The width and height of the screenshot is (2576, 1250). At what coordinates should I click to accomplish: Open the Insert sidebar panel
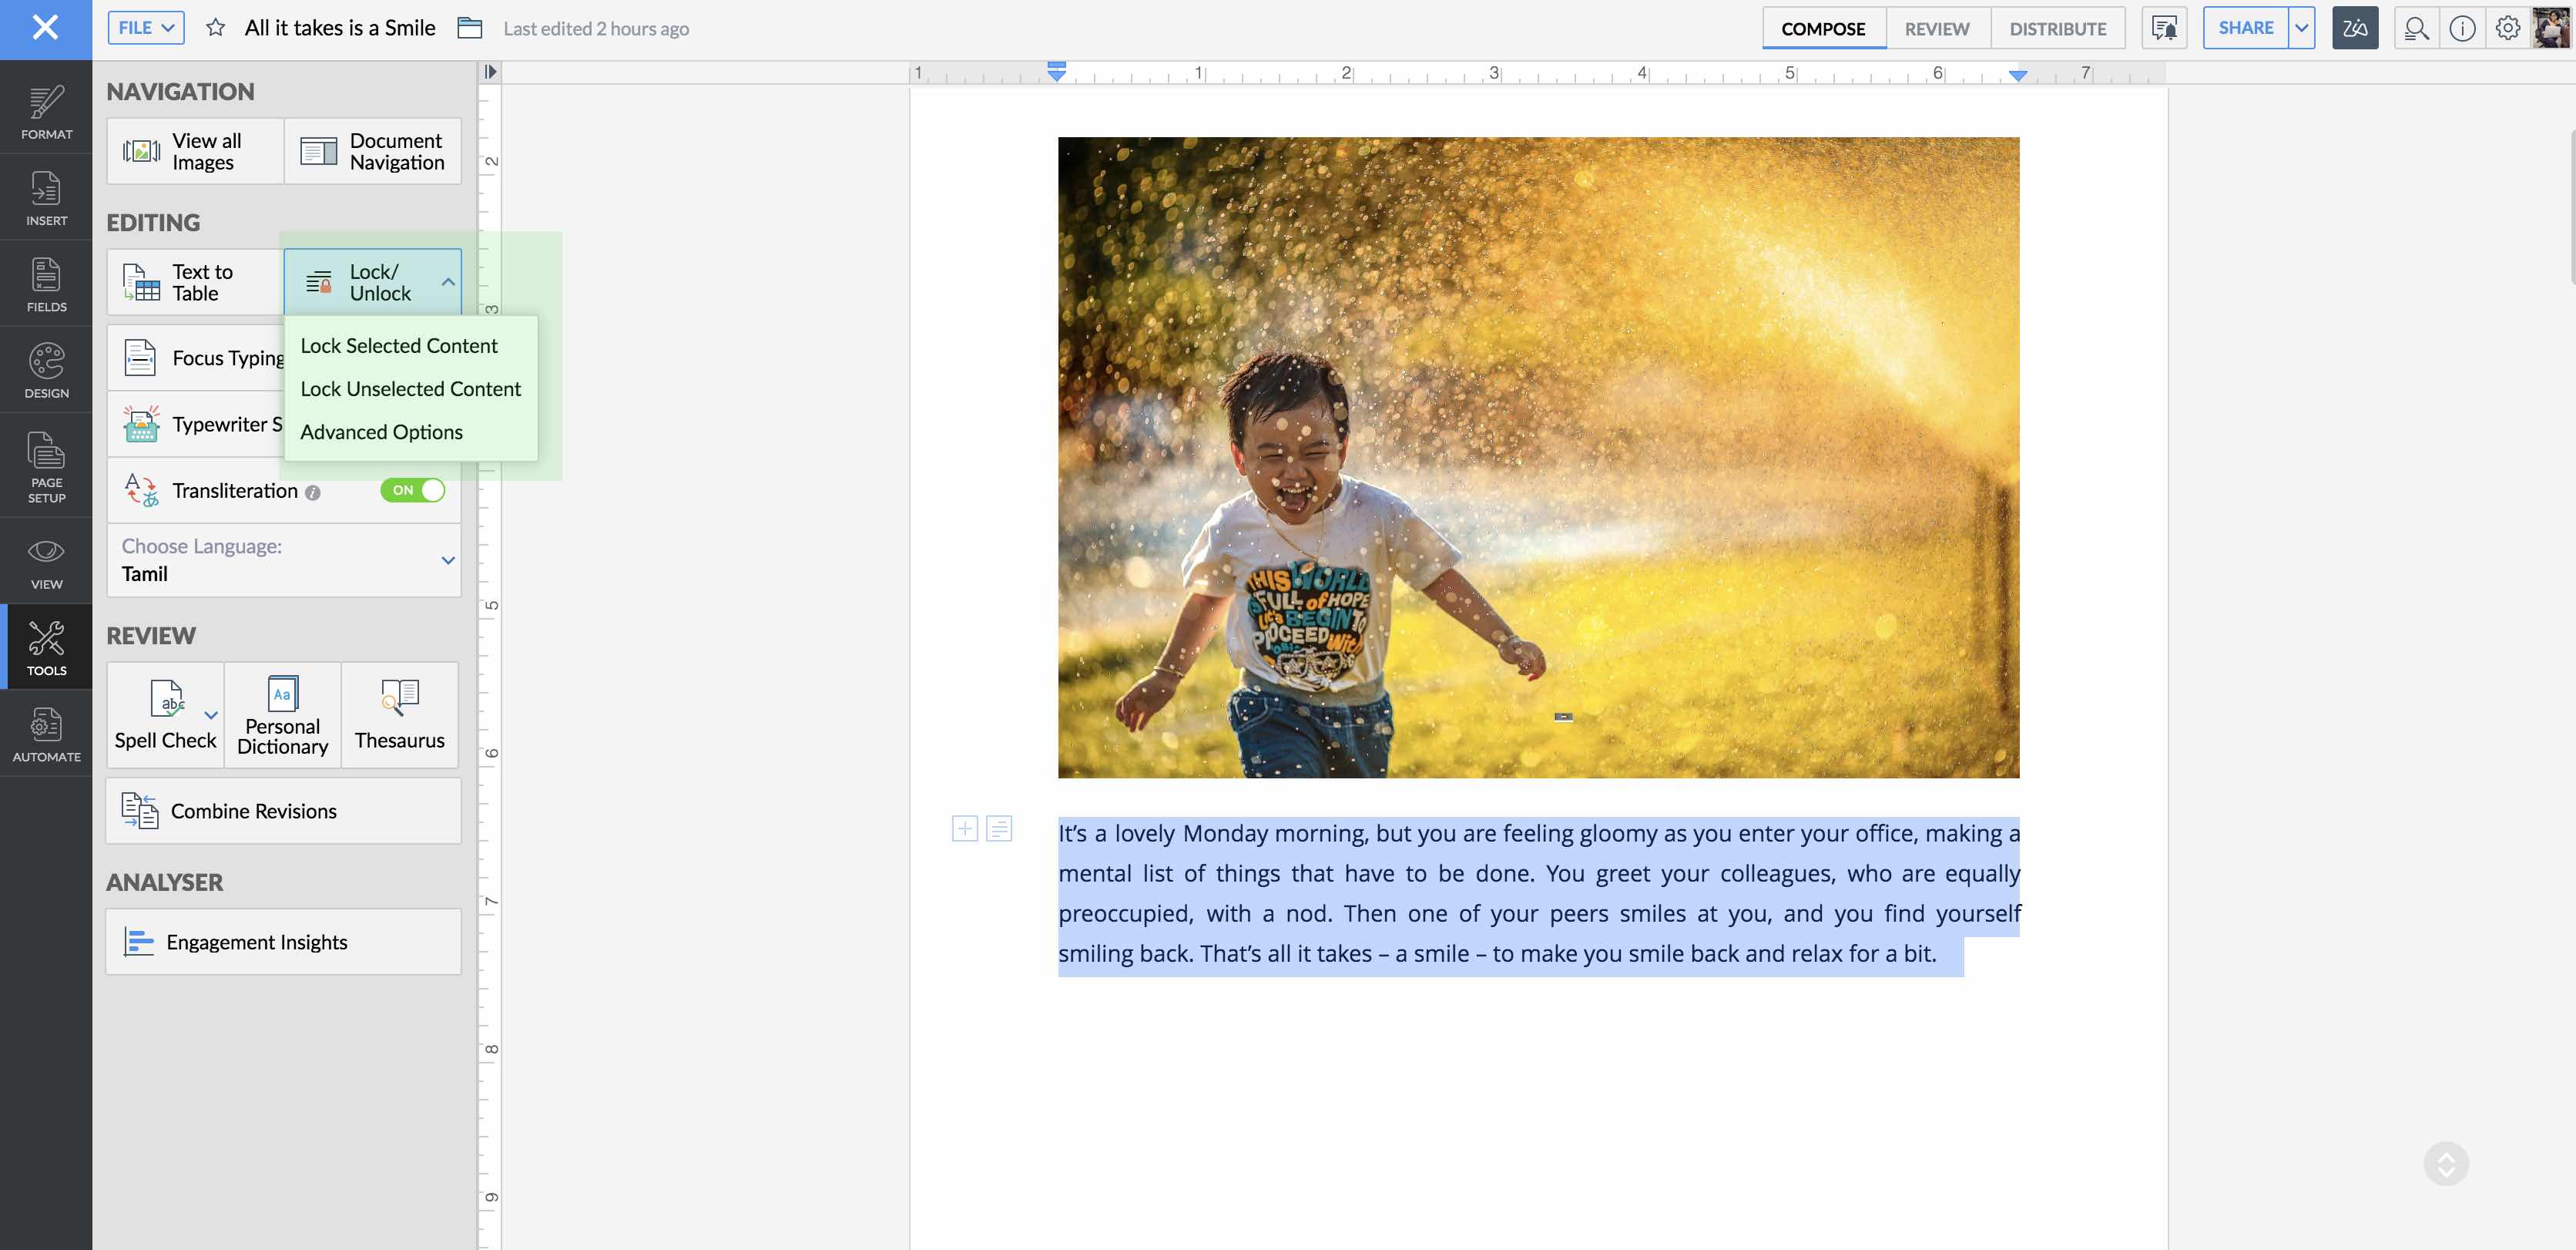[46, 197]
